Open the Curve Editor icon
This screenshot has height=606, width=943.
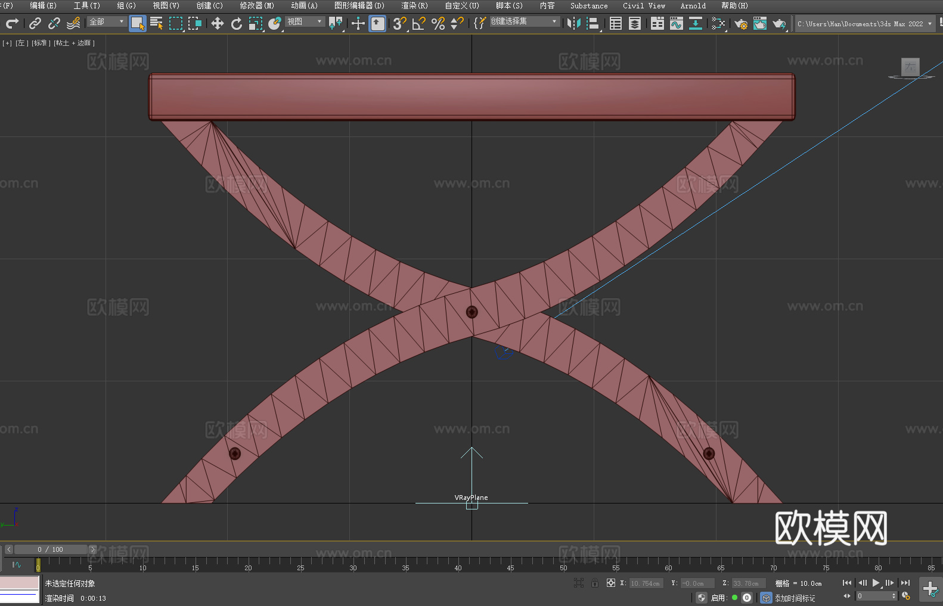click(677, 23)
